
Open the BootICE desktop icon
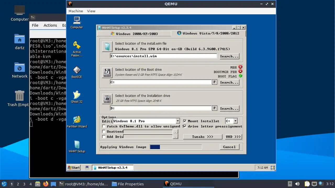(x=77, y=72)
